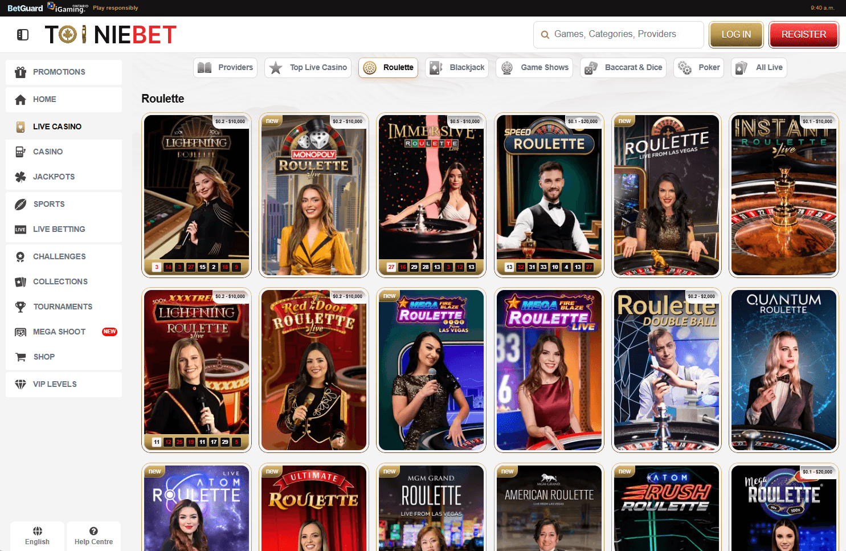
Task: Click the Help Centre button label
Action: pos(93,542)
